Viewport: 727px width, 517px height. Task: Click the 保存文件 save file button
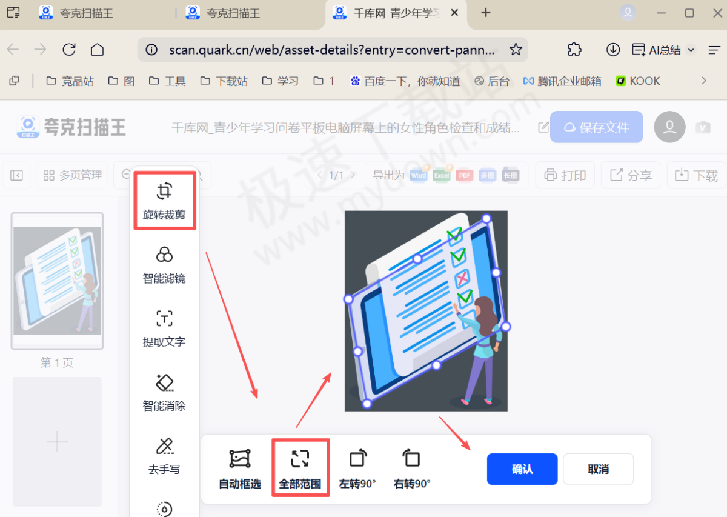[596, 127]
